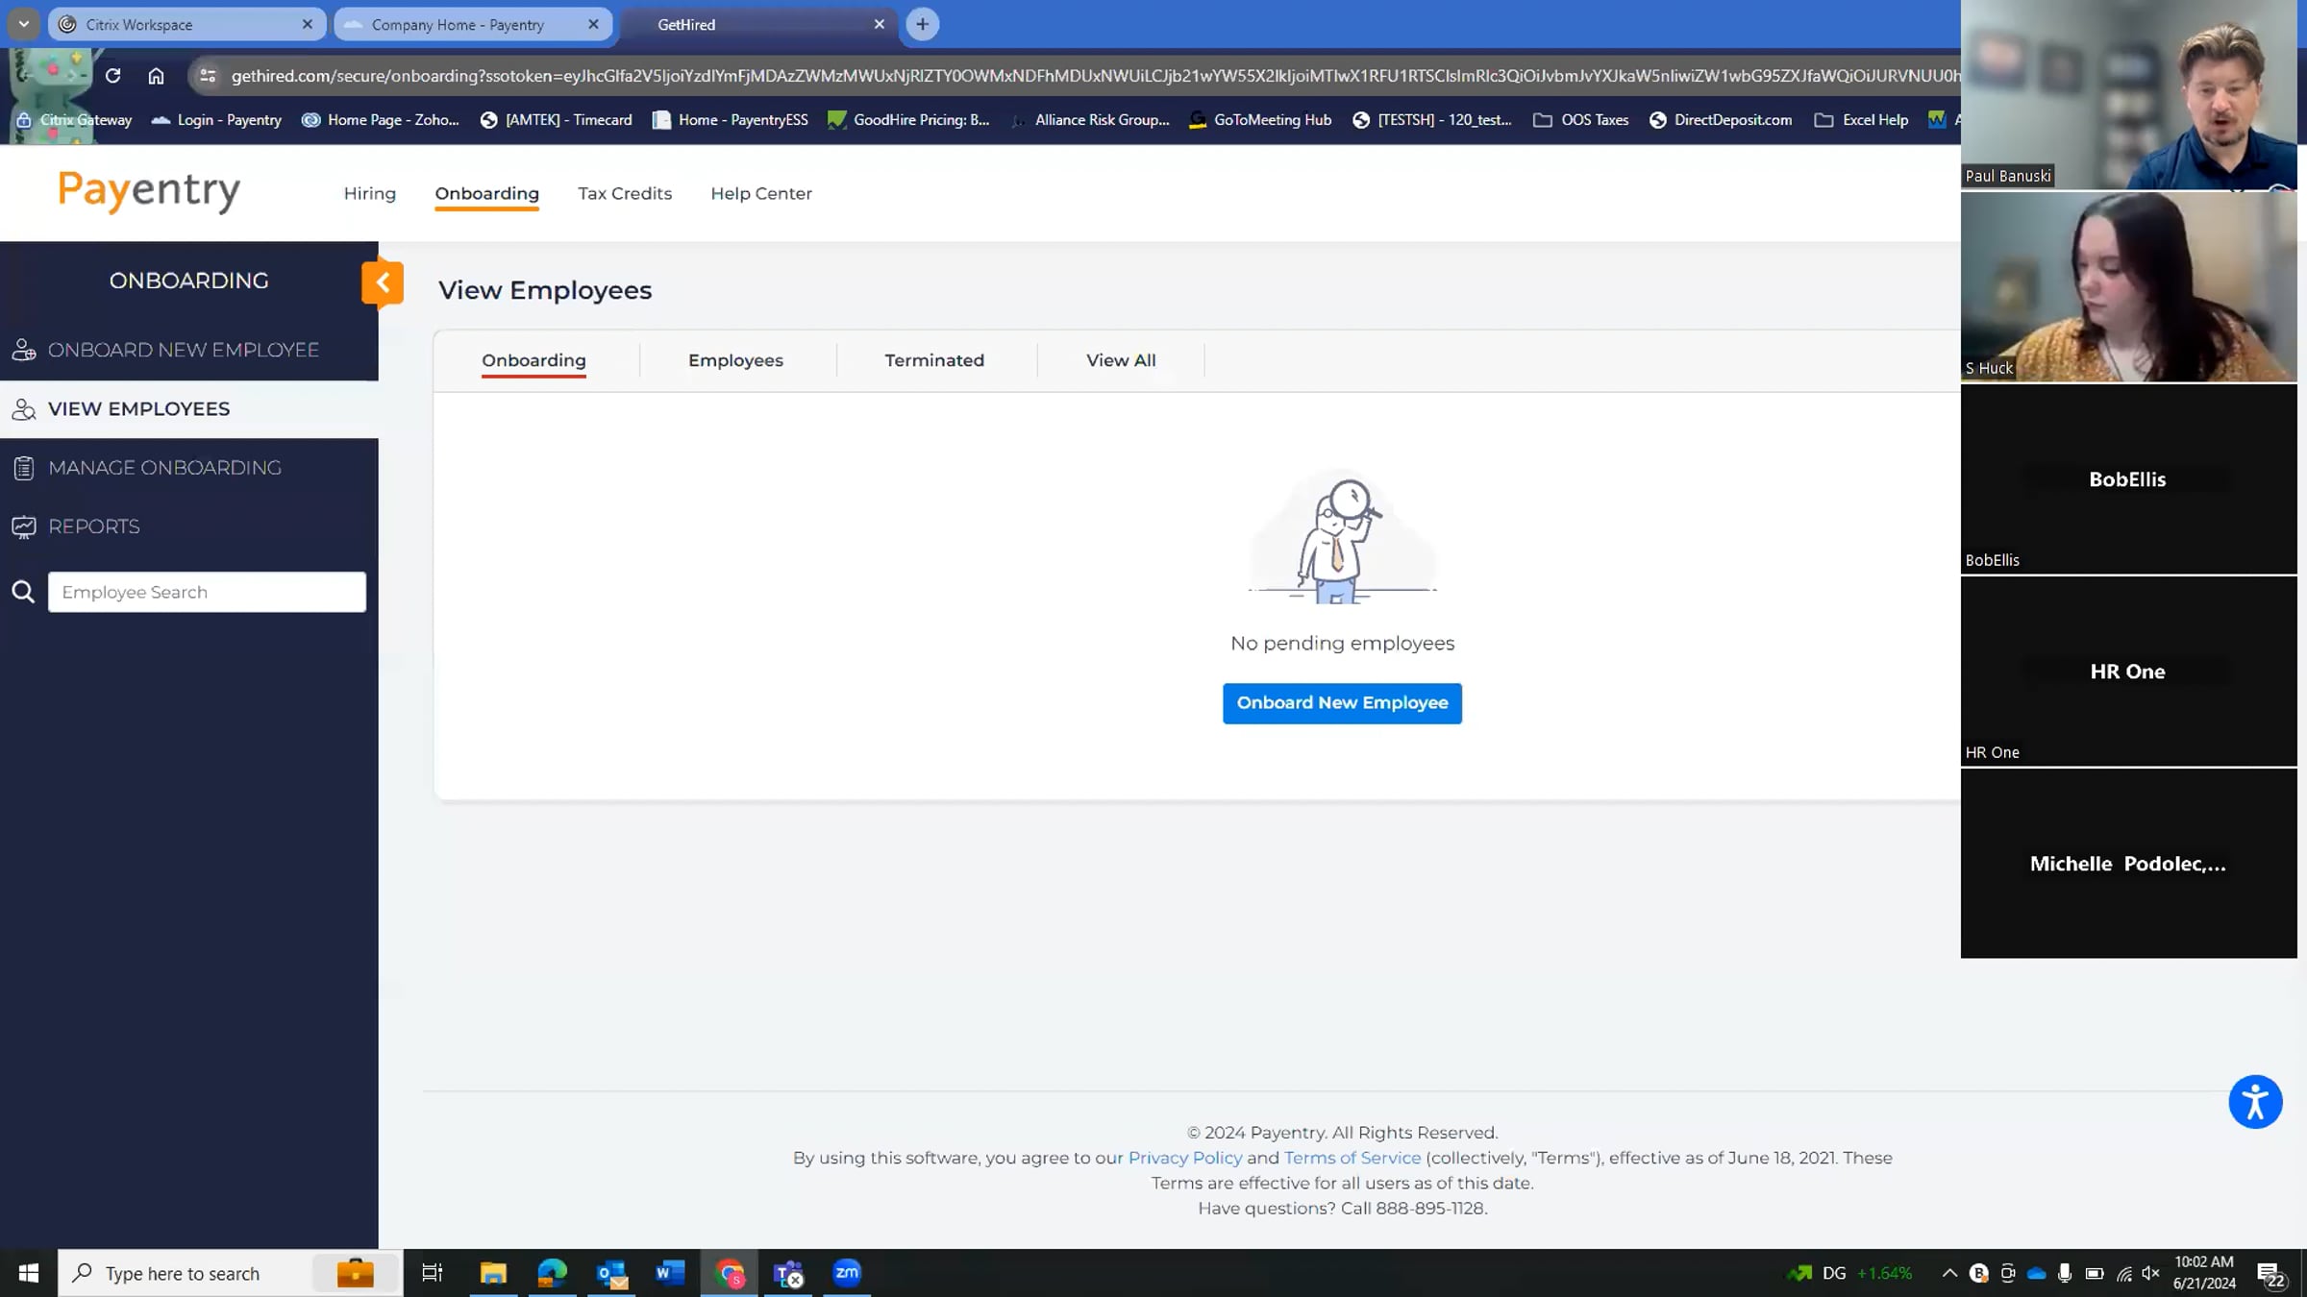Open the browser tab list dropdown
Screen dimensions: 2307x1297
pos(23,24)
